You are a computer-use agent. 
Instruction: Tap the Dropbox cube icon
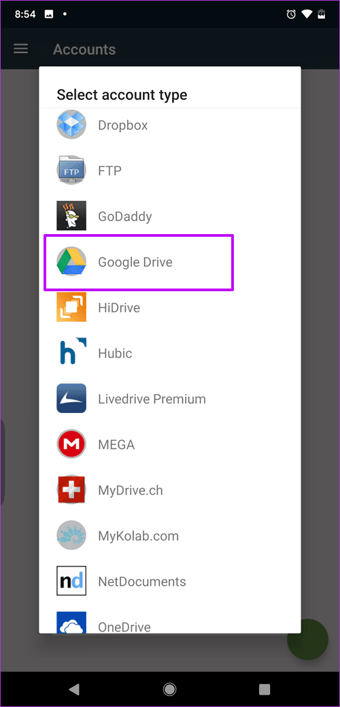[x=71, y=125]
